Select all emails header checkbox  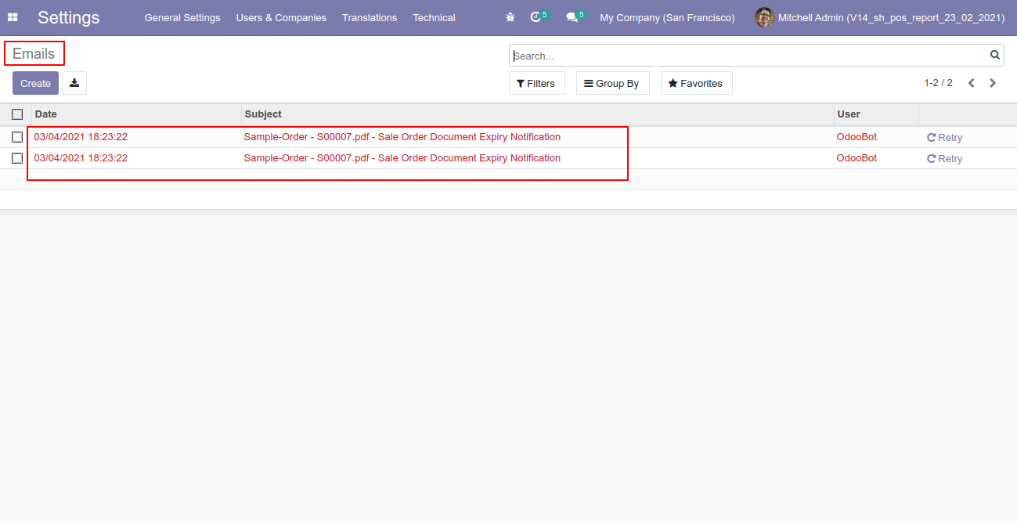coord(17,114)
